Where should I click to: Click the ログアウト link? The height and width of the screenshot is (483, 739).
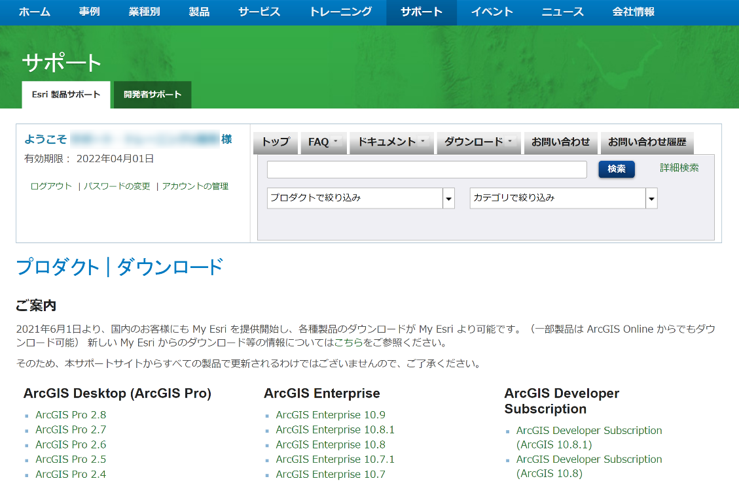51,186
